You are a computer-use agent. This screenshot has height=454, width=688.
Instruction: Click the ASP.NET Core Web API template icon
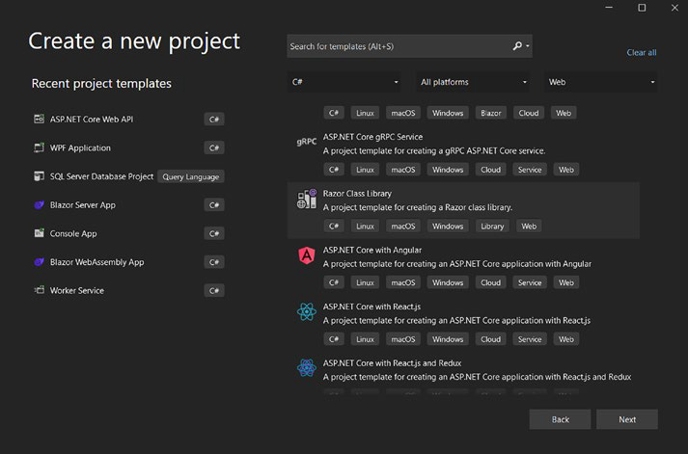pyautogui.click(x=39, y=119)
